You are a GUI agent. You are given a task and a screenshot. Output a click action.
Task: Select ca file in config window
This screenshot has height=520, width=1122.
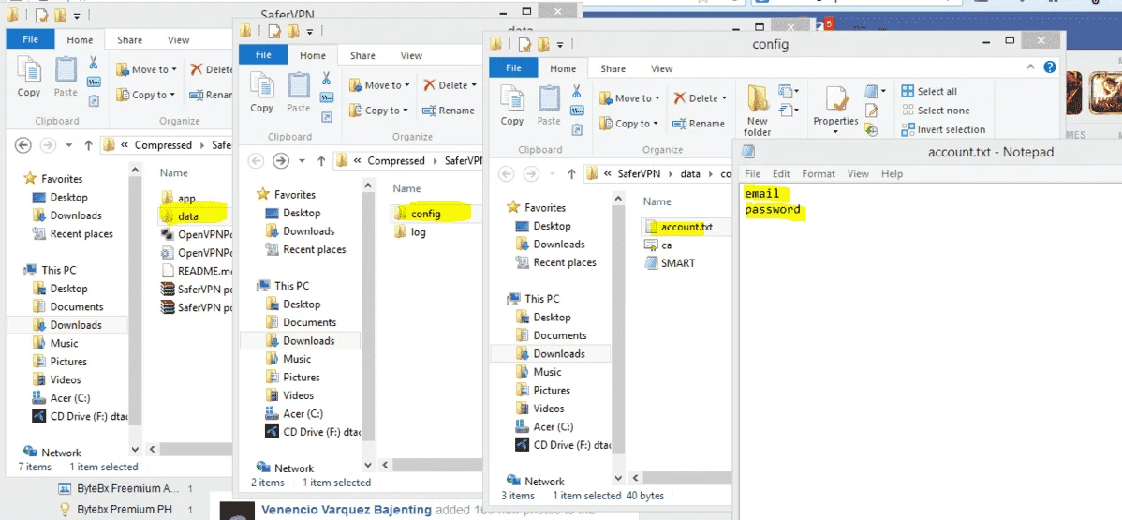point(658,245)
